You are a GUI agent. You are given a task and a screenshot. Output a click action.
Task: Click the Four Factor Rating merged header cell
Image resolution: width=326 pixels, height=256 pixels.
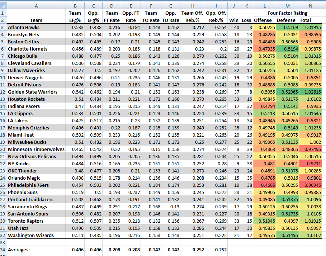tap(287, 13)
